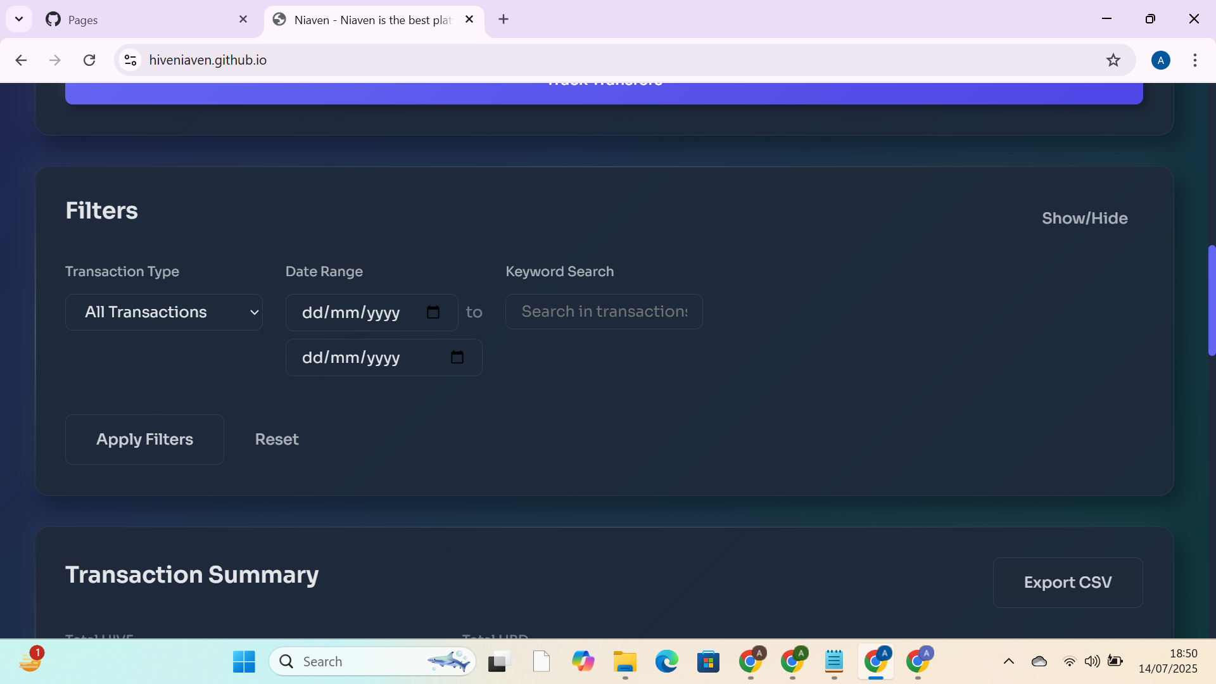Viewport: 1216px width, 684px height.
Task: Open Wi-Fi network settings tray icon
Action: tap(1069, 662)
